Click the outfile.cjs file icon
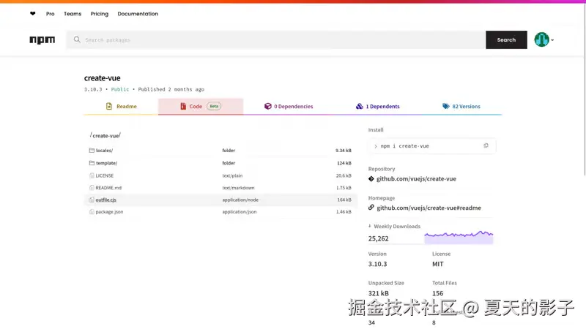The image size is (586, 329). coord(92,200)
